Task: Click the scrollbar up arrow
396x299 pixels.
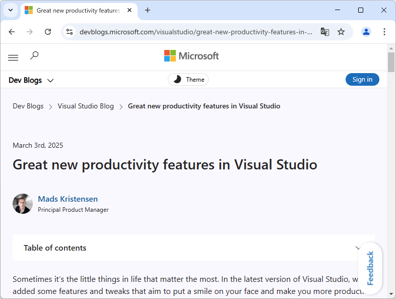Action: (391, 48)
